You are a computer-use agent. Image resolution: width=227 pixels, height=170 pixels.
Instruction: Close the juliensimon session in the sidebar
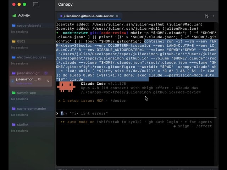(48, 81)
